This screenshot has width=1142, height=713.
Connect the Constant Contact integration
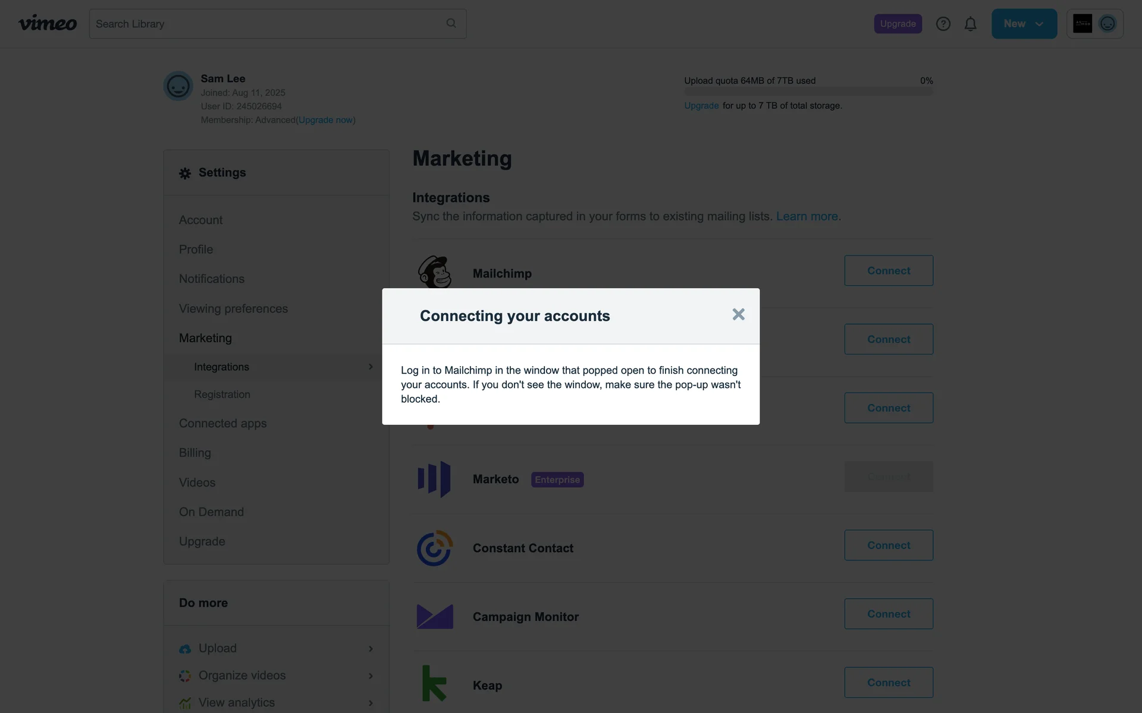coord(888,545)
